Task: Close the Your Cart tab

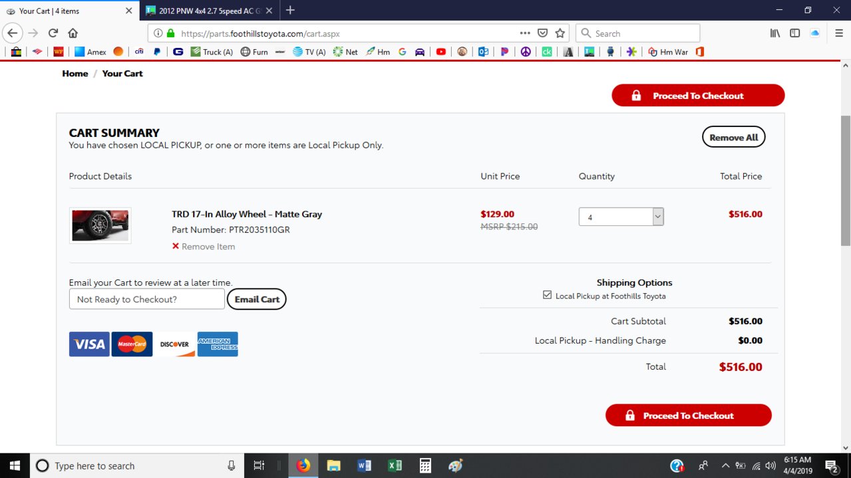Action: pos(128,11)
